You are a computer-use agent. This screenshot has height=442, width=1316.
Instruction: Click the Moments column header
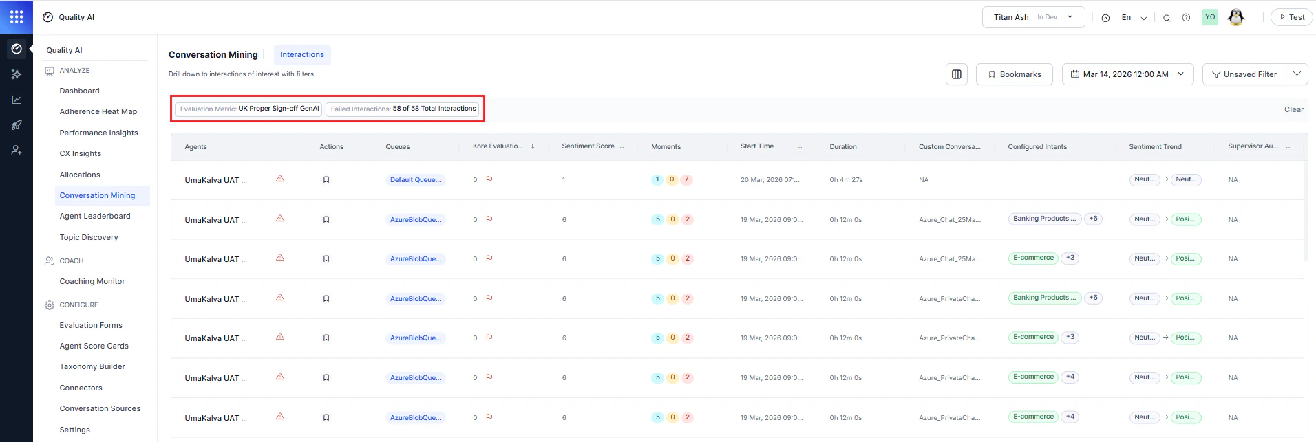pos(666,147)
